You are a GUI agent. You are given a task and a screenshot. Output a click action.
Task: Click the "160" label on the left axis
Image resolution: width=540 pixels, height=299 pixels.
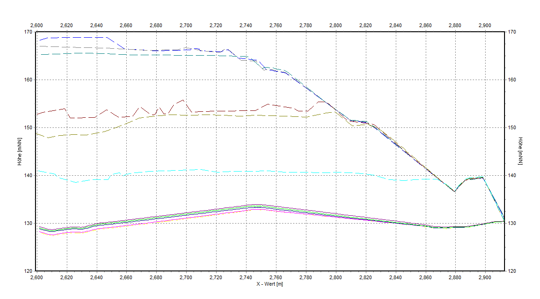click(x=28, y=80)
